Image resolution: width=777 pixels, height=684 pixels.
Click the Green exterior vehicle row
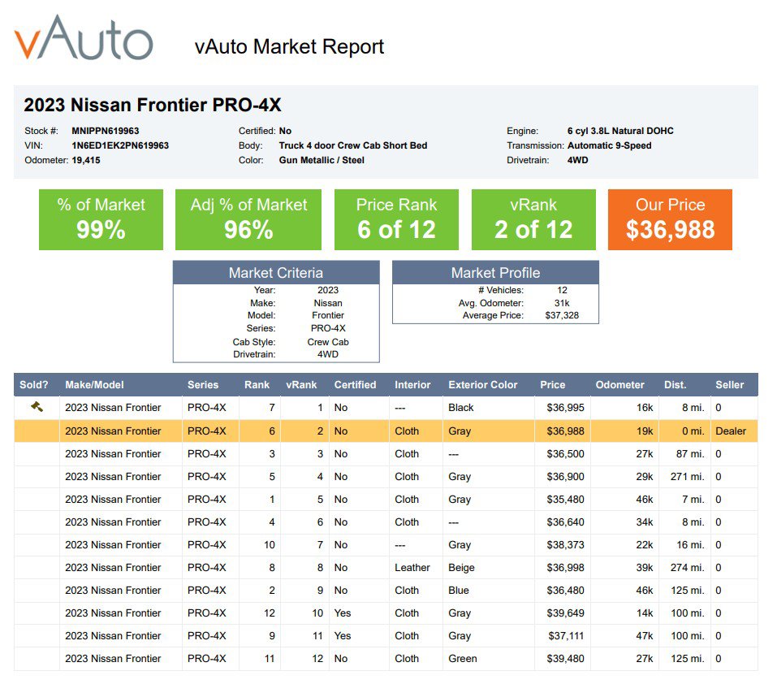click(x=386, y=659)
